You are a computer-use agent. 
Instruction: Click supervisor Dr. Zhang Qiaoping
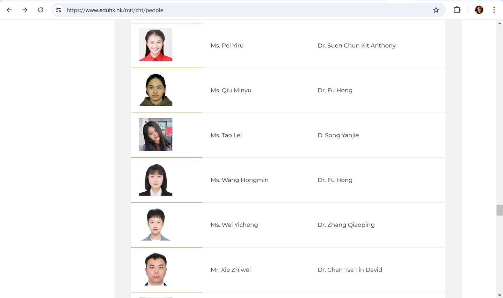coord(346,225)
